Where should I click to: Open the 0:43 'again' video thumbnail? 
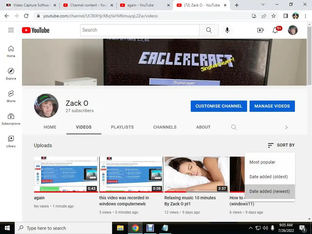click(x=66, y=175)
